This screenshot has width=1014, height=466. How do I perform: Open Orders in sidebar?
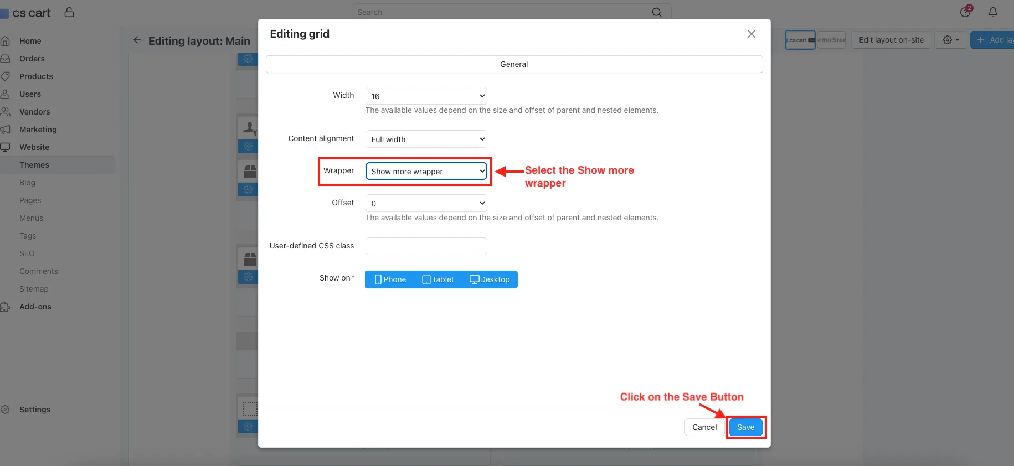click(x=32, y=59)
